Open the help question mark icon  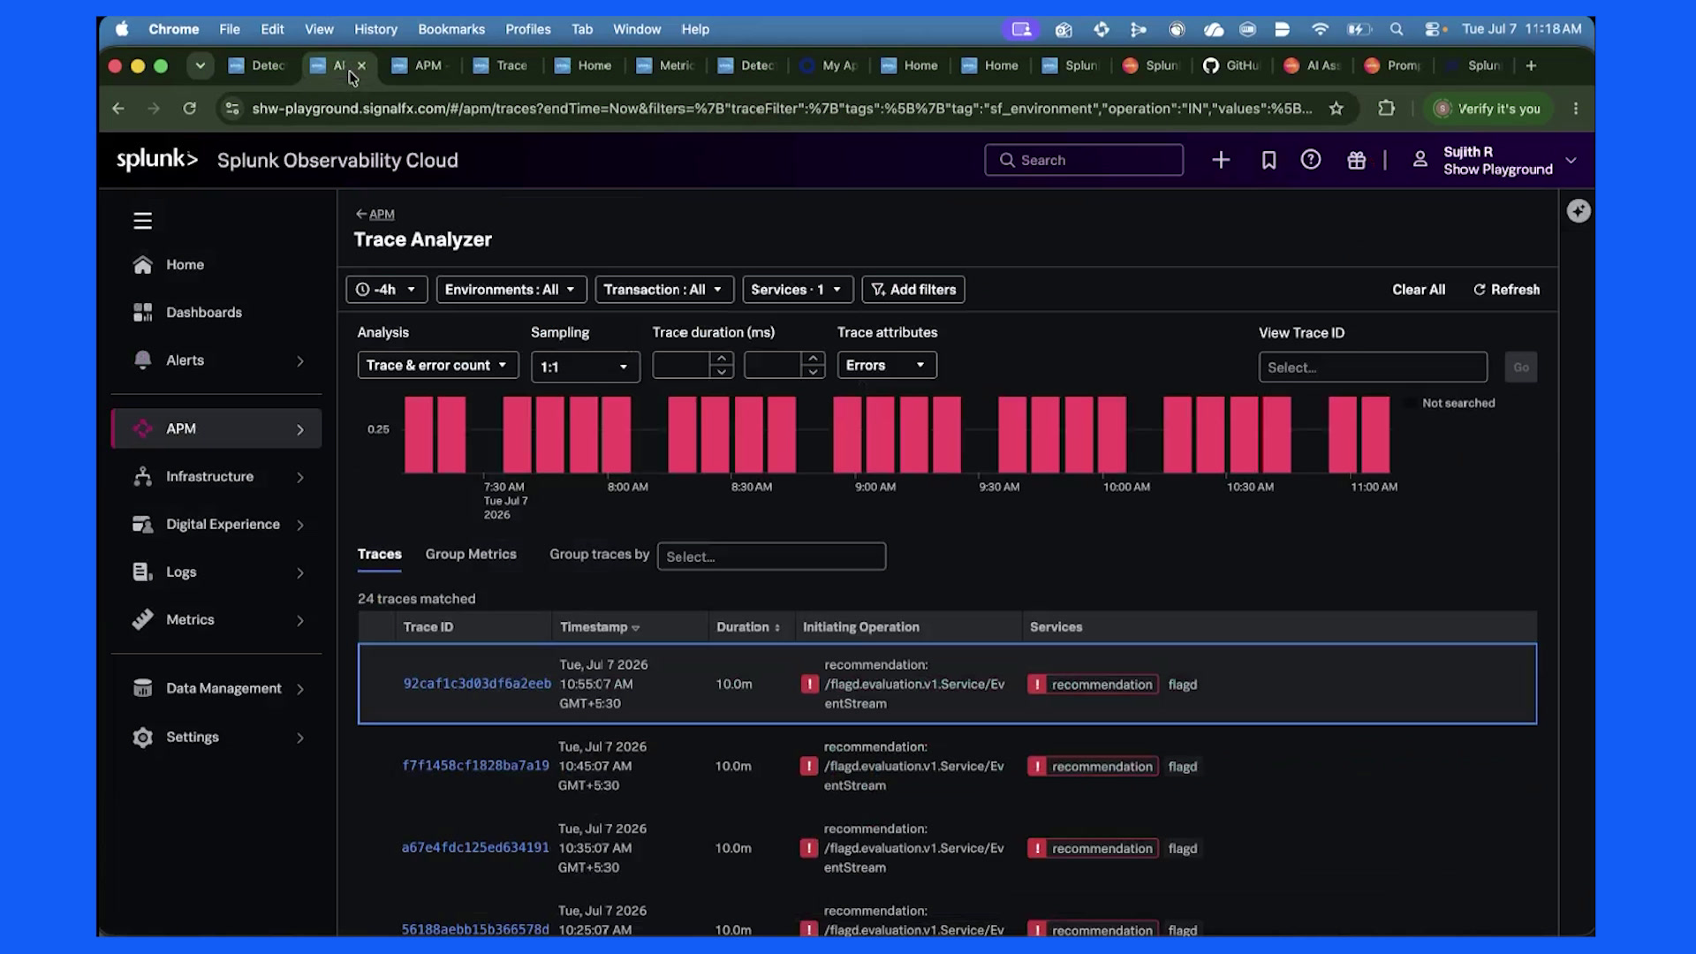(x=1311, y=160)
